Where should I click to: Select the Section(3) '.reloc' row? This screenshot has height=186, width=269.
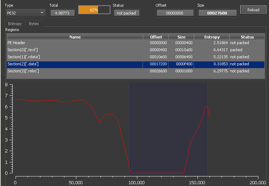74,71
